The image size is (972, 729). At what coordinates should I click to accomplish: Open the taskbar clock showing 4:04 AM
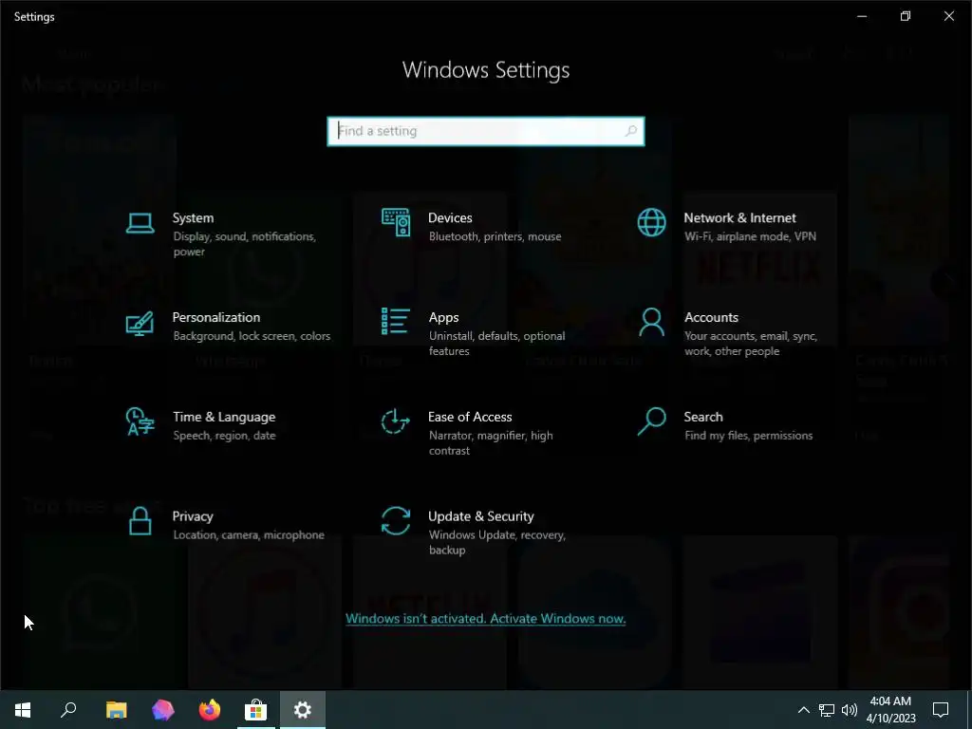tap(890, 710)
